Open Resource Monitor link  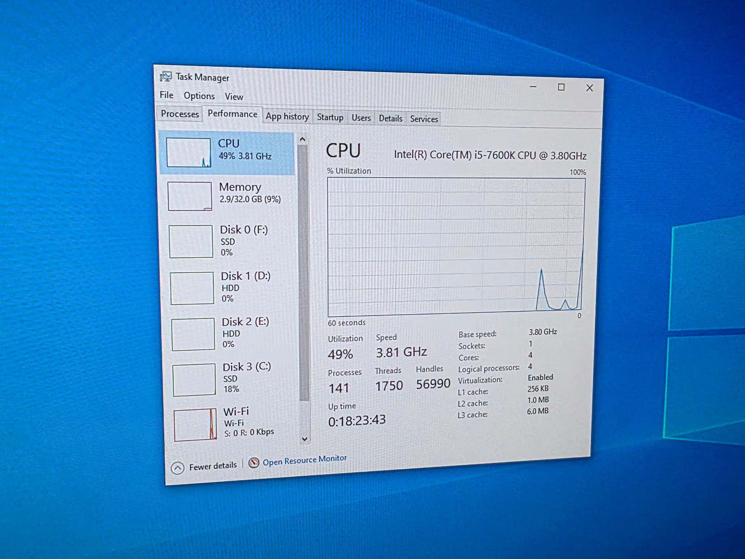pyautogui.click(x=304, y=460)
